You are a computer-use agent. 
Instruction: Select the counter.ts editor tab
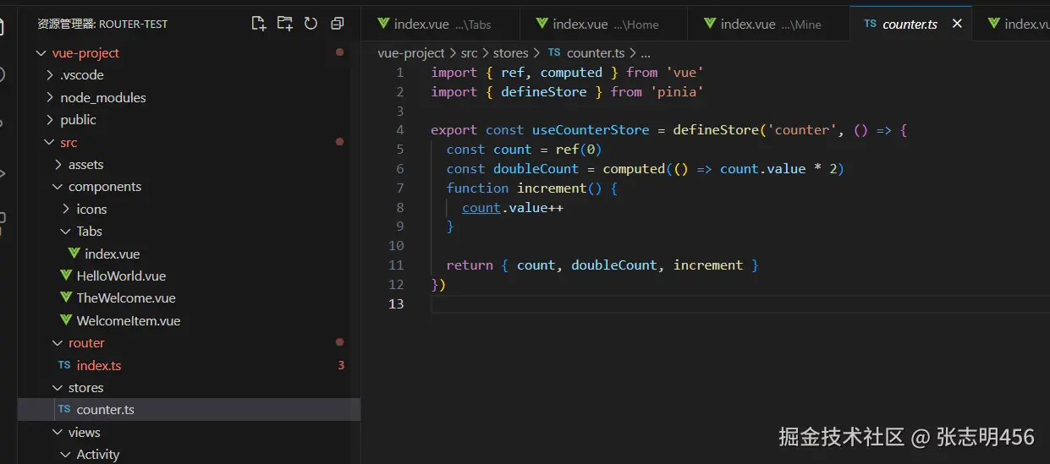coord(910,24)
